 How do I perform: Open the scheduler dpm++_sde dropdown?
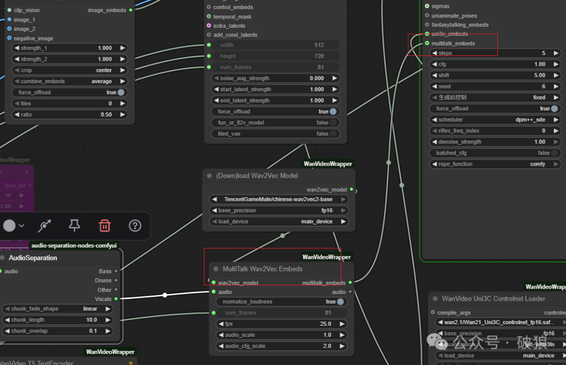[495, 120]
